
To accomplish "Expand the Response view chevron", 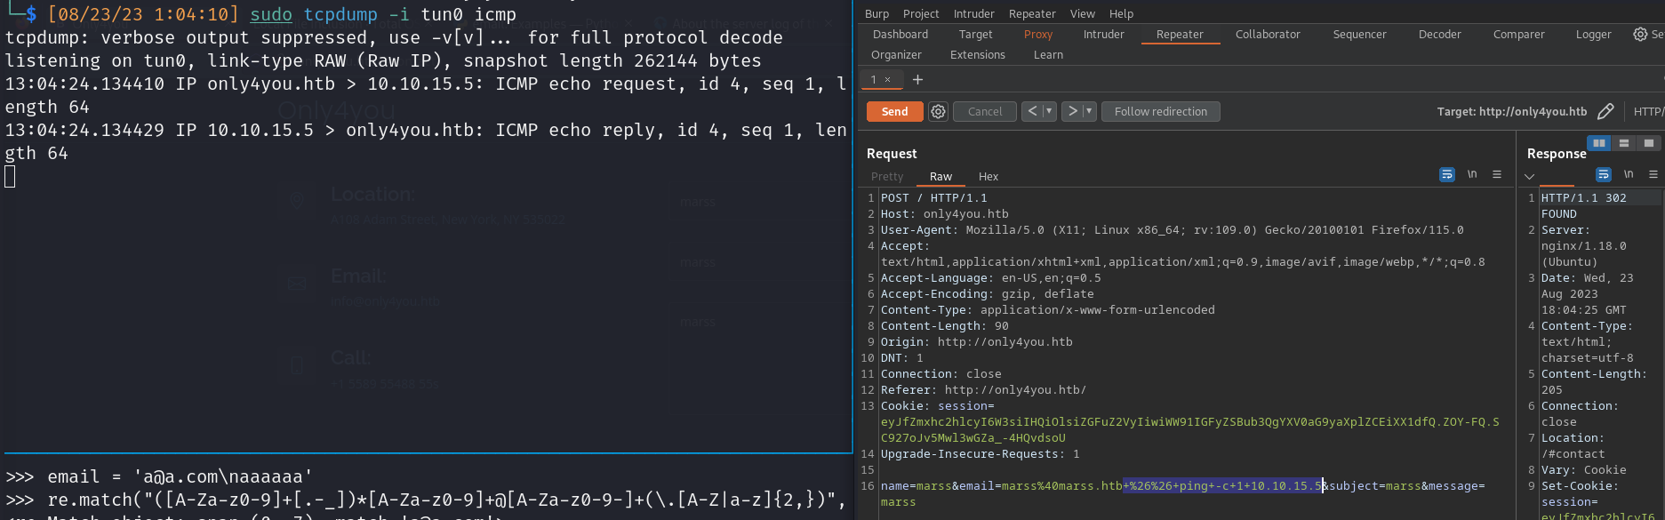I will point(1530,176).
